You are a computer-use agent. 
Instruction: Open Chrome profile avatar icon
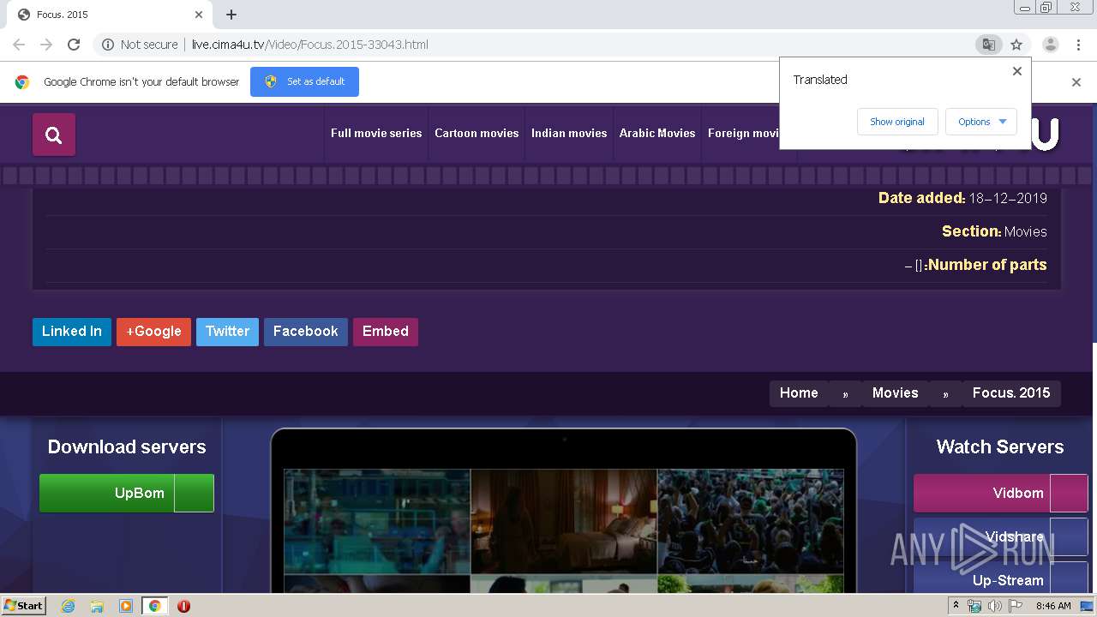(x=1050, y=45)
